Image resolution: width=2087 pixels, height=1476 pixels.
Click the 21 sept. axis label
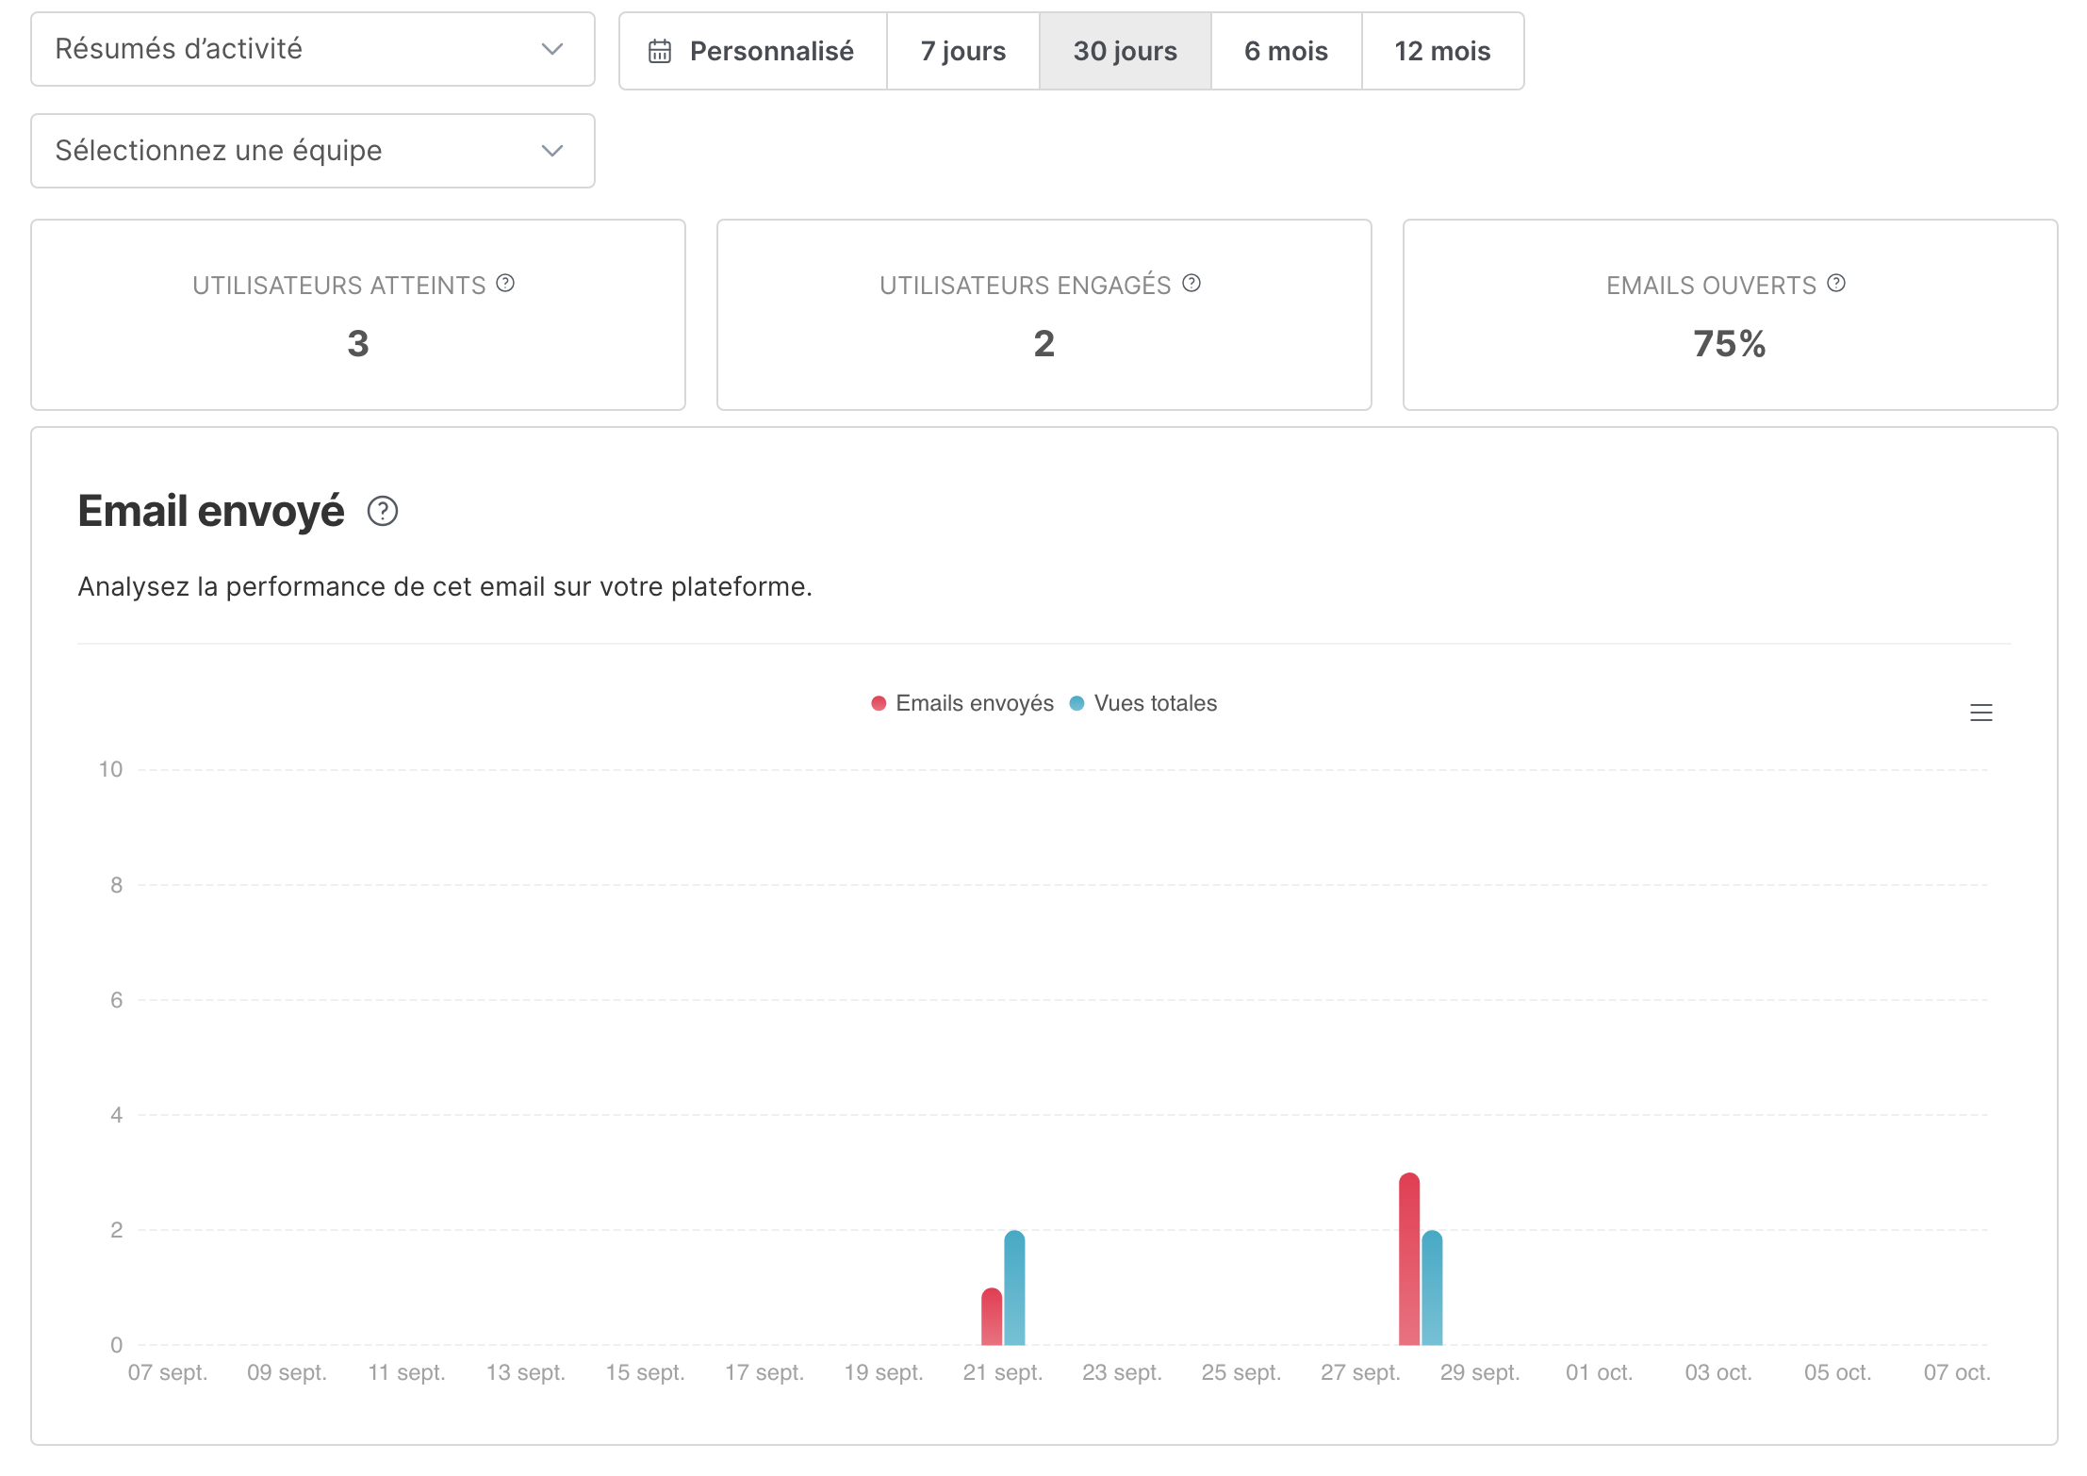[1003, 1372]
